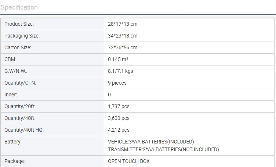
Task: Select the CBM row label
Action: click(10, 59)
